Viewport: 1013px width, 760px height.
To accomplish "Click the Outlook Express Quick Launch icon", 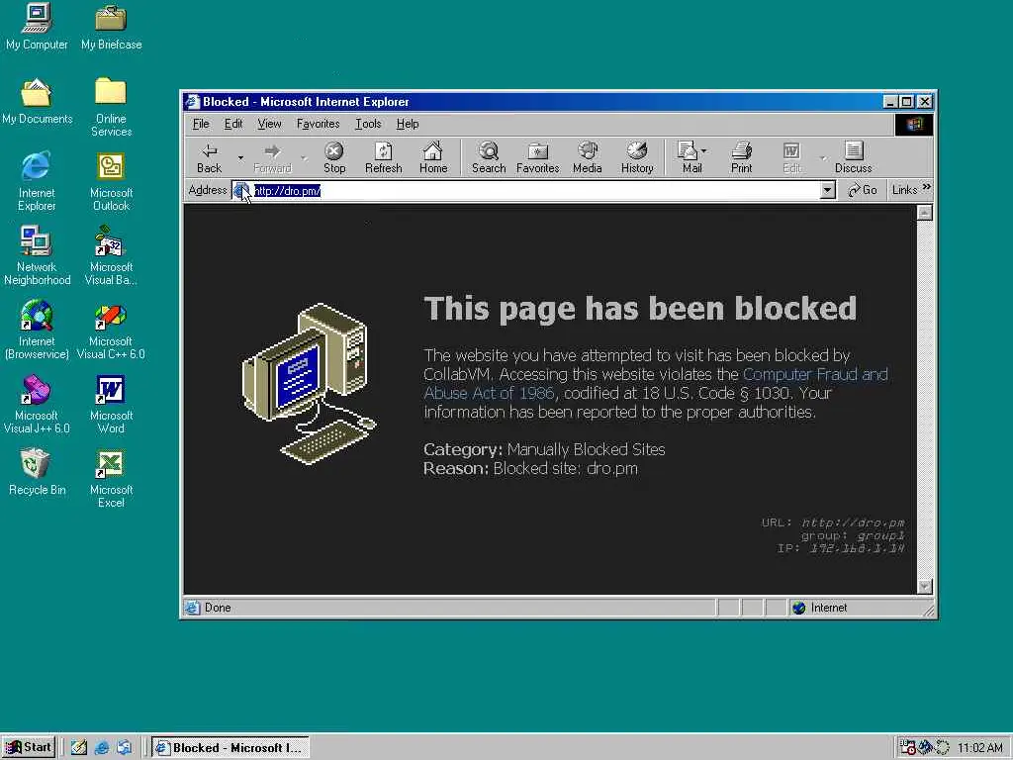I will (x=124, y=748).
